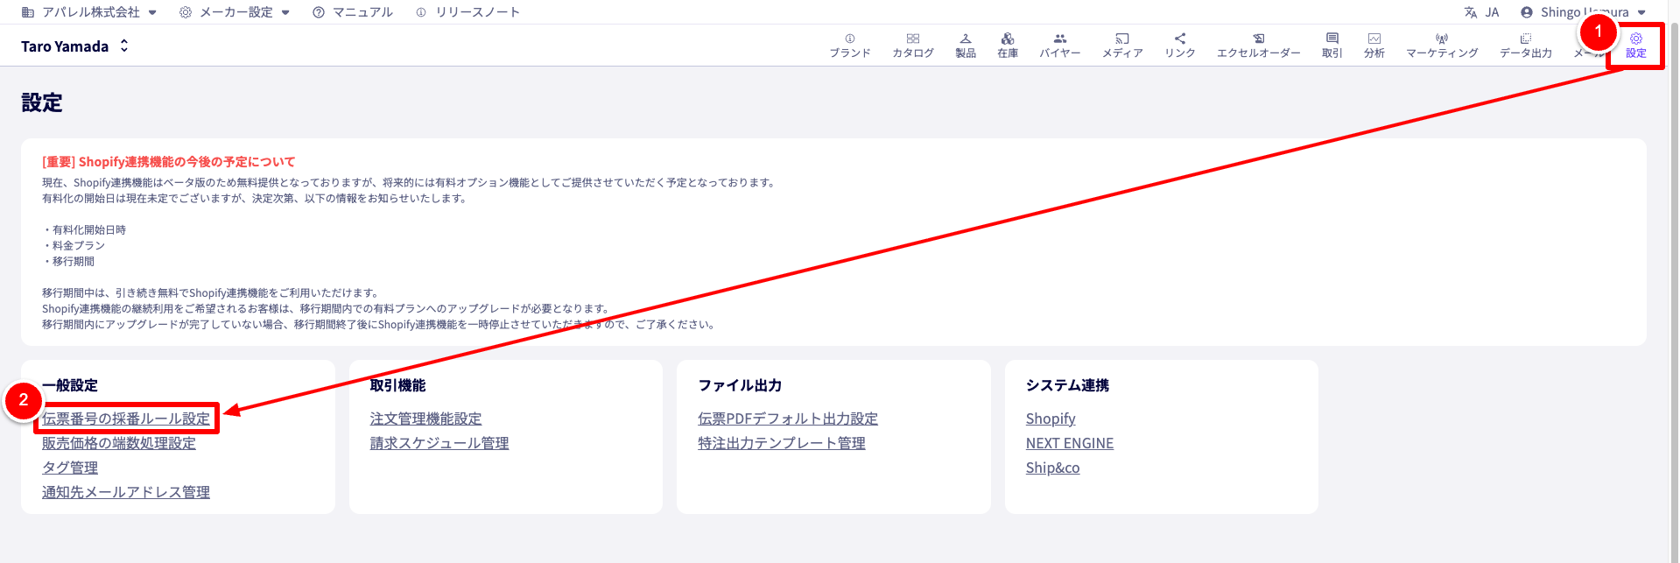This screenshot has width=1680, height=563.
Task: Open the Taro Yamada brand switcher
Action: tap(75, 46)
